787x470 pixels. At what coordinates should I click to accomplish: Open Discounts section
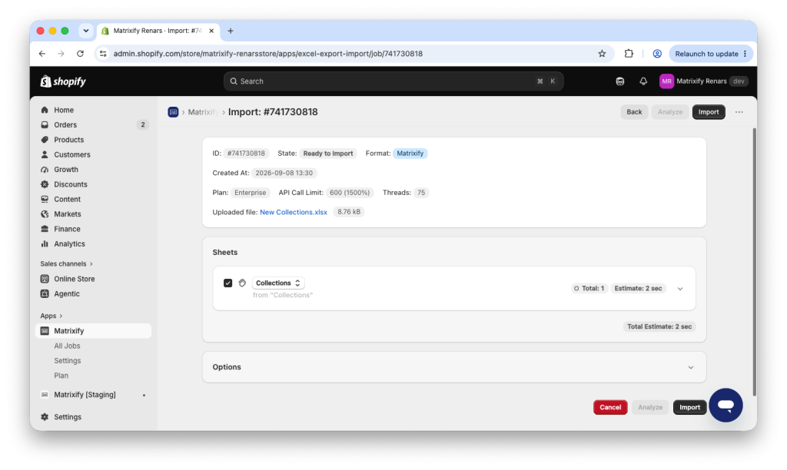[70, 184]
